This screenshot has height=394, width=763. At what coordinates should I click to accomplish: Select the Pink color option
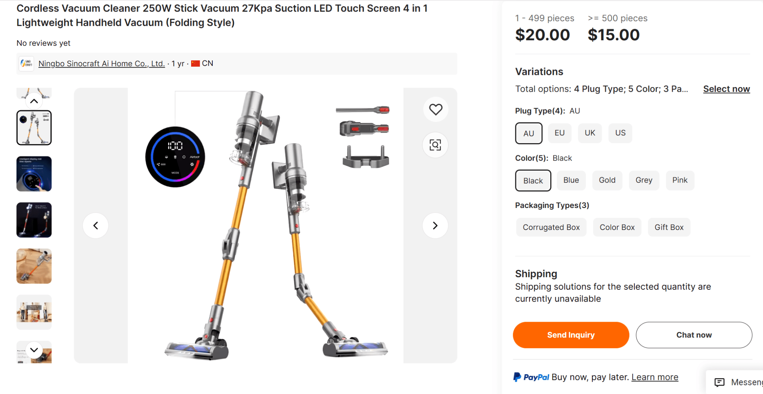pos(680,180)
